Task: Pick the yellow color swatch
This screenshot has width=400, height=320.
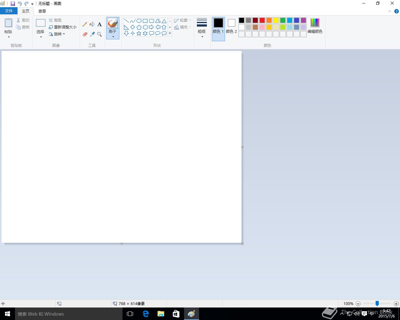Action: point(276,20)
